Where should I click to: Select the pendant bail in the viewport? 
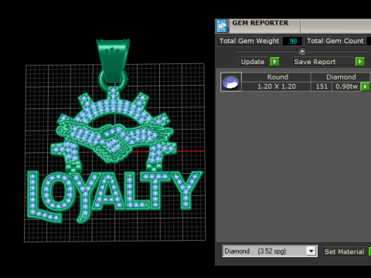pyautogui.click(x=114, y=60)
